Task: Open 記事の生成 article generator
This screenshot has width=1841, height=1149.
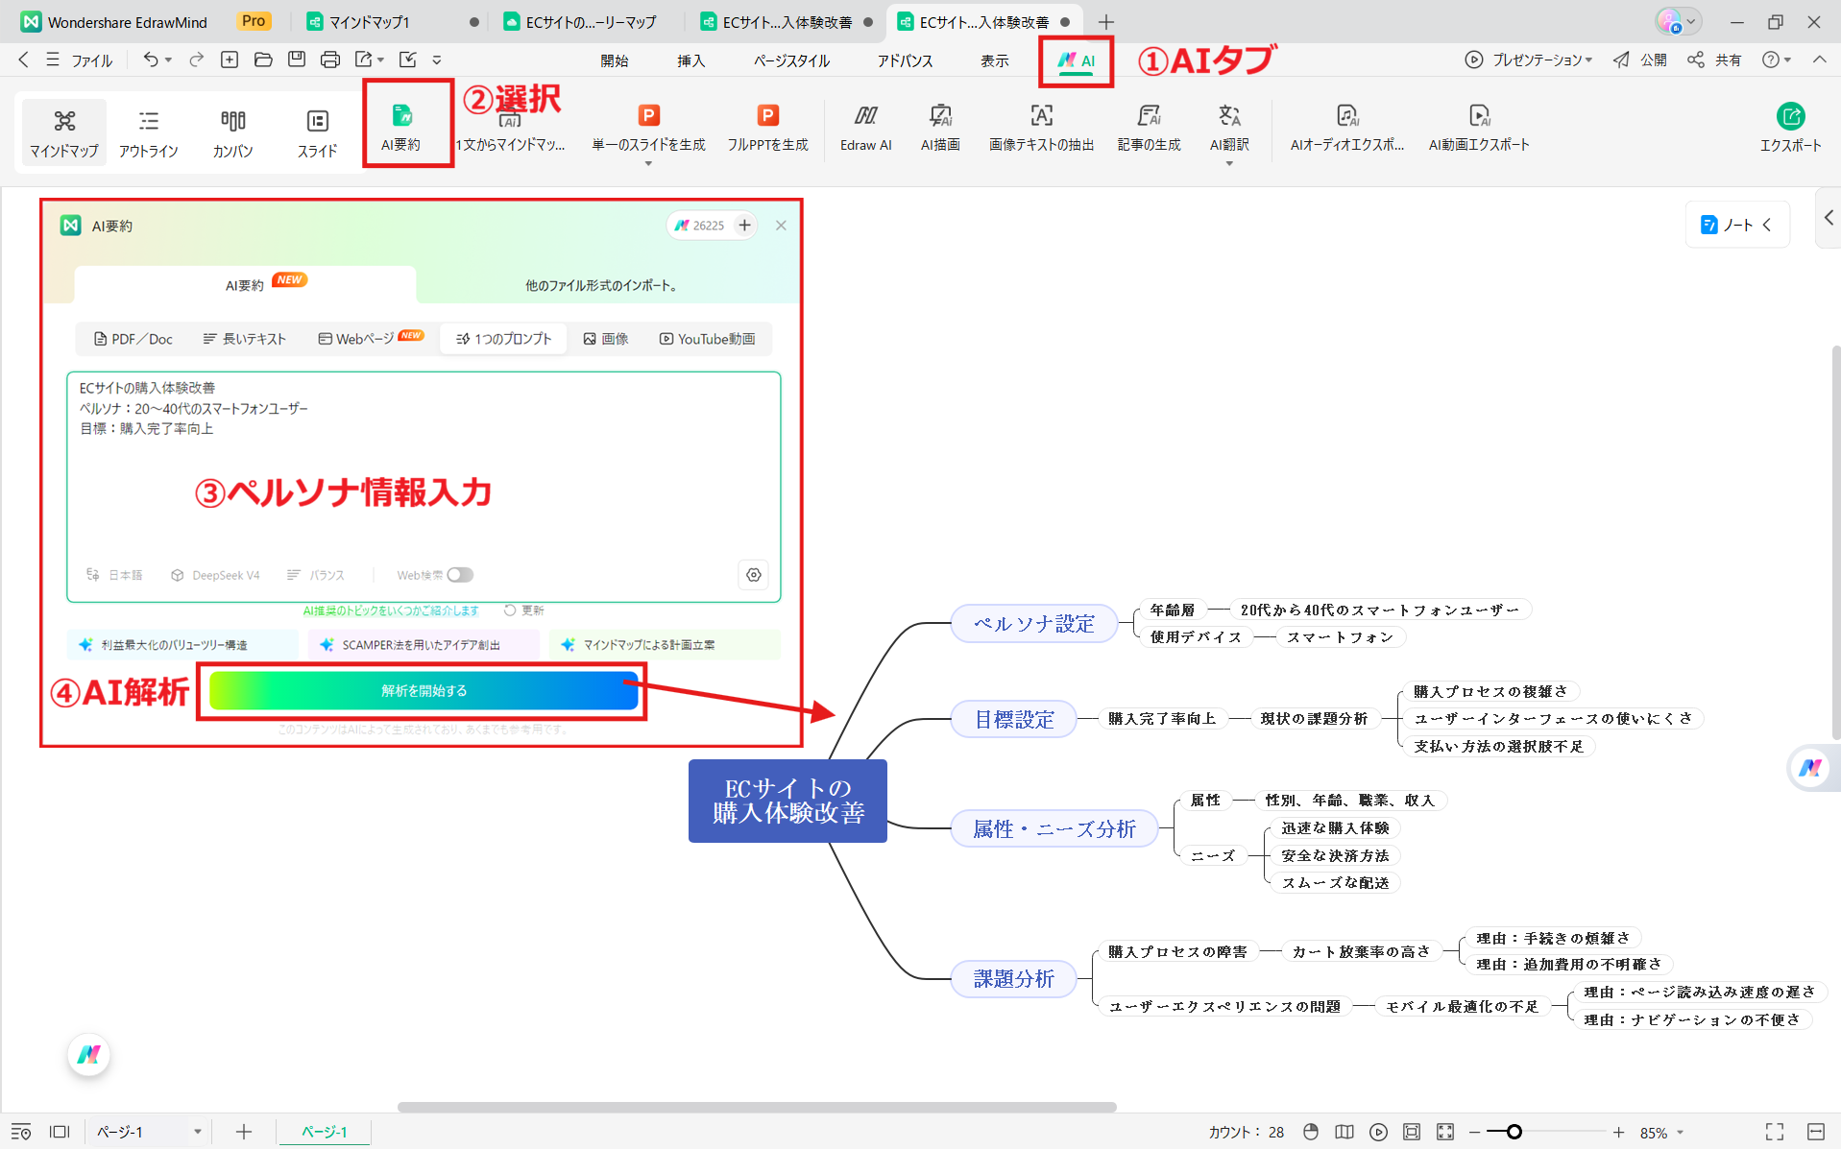Action: point(1149,128)
